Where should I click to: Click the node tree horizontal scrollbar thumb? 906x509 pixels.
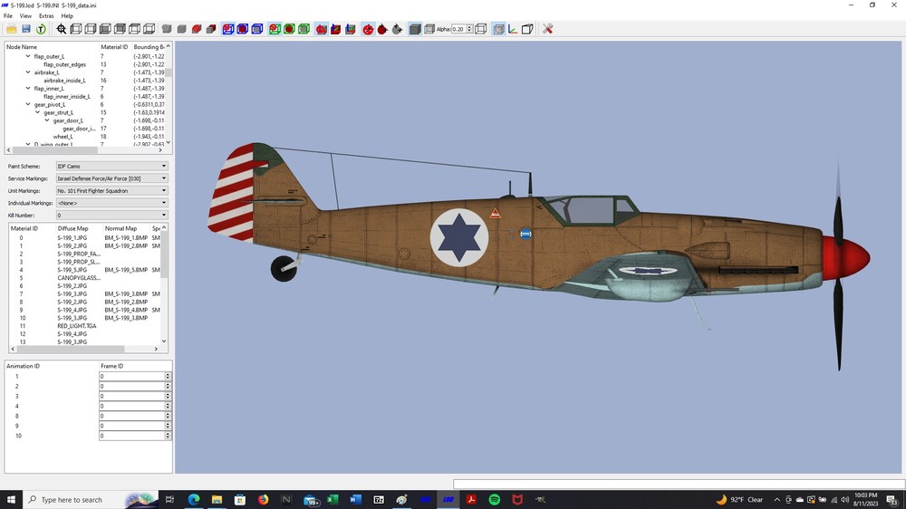55,150
